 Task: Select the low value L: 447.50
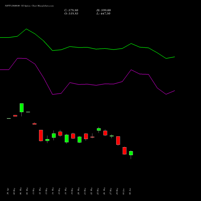coord(103,14)
